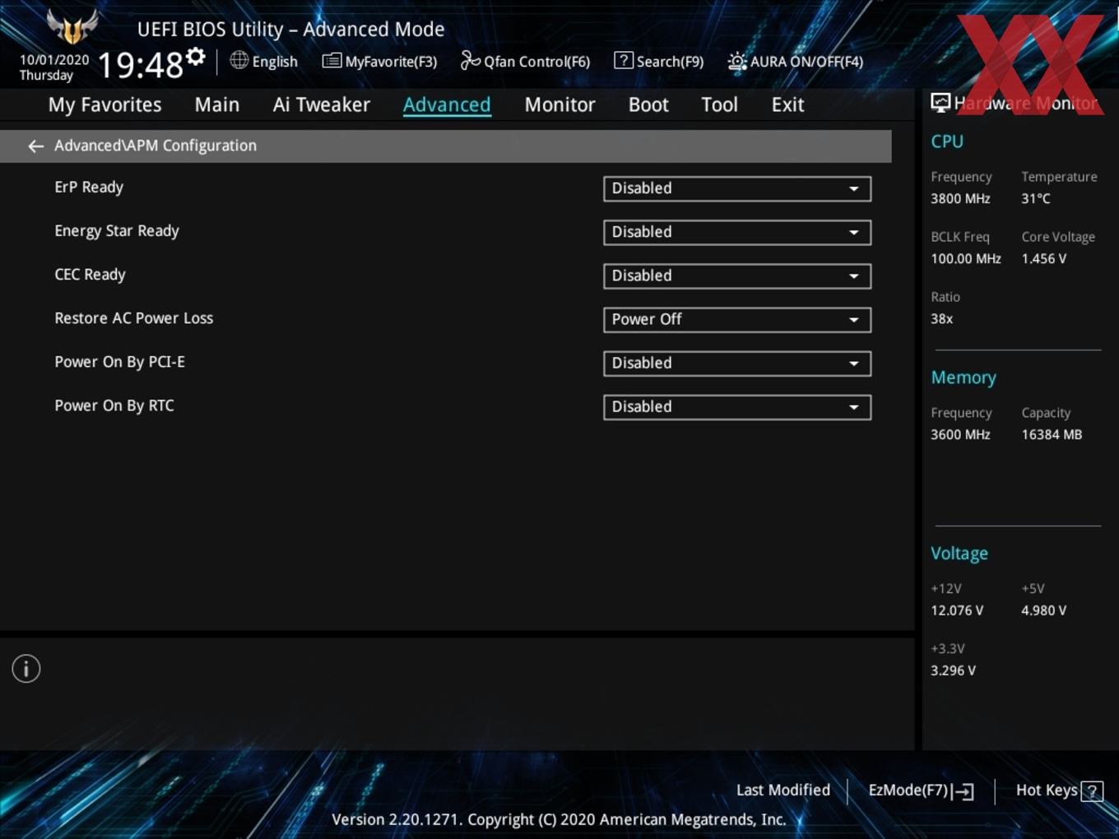
Task: Switch to the Main tab
Action: pos(217,104)
